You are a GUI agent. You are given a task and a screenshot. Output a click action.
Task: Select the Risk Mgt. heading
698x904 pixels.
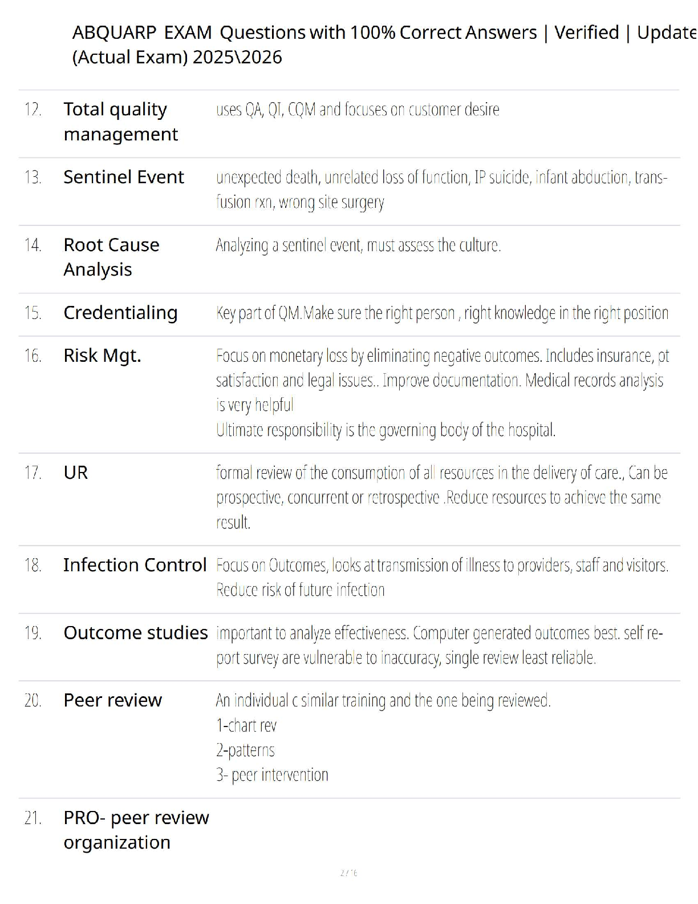[x=102, y=356]
